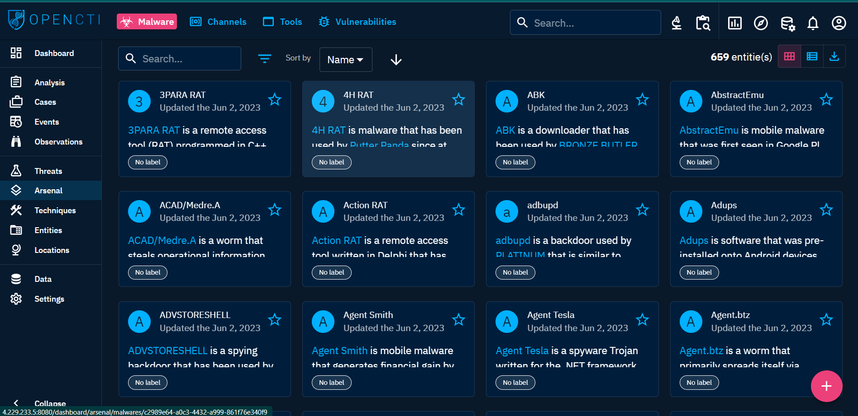The image size is (858, 416).
Task: Click the OpenCTI logo
Action: (x=54, y=20)
